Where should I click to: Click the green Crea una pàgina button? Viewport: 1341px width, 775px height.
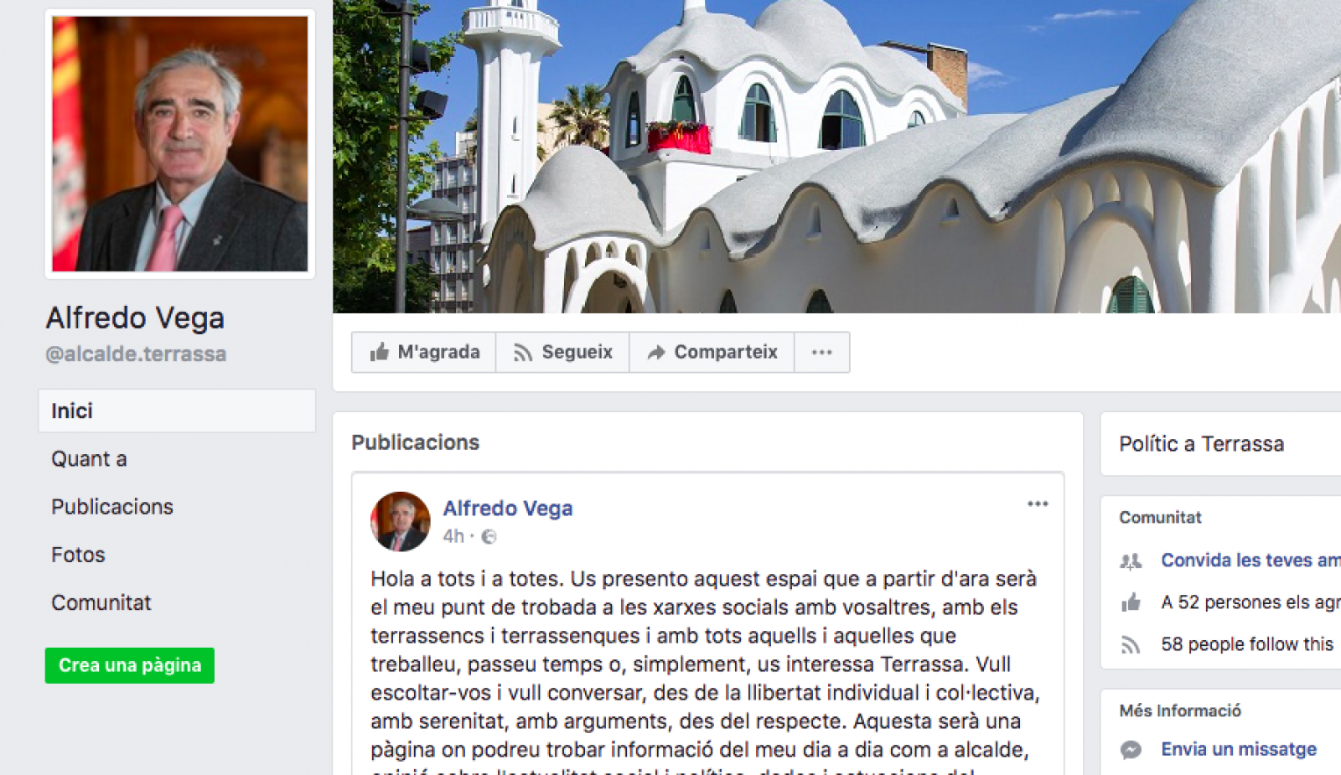tap(130, 665)
